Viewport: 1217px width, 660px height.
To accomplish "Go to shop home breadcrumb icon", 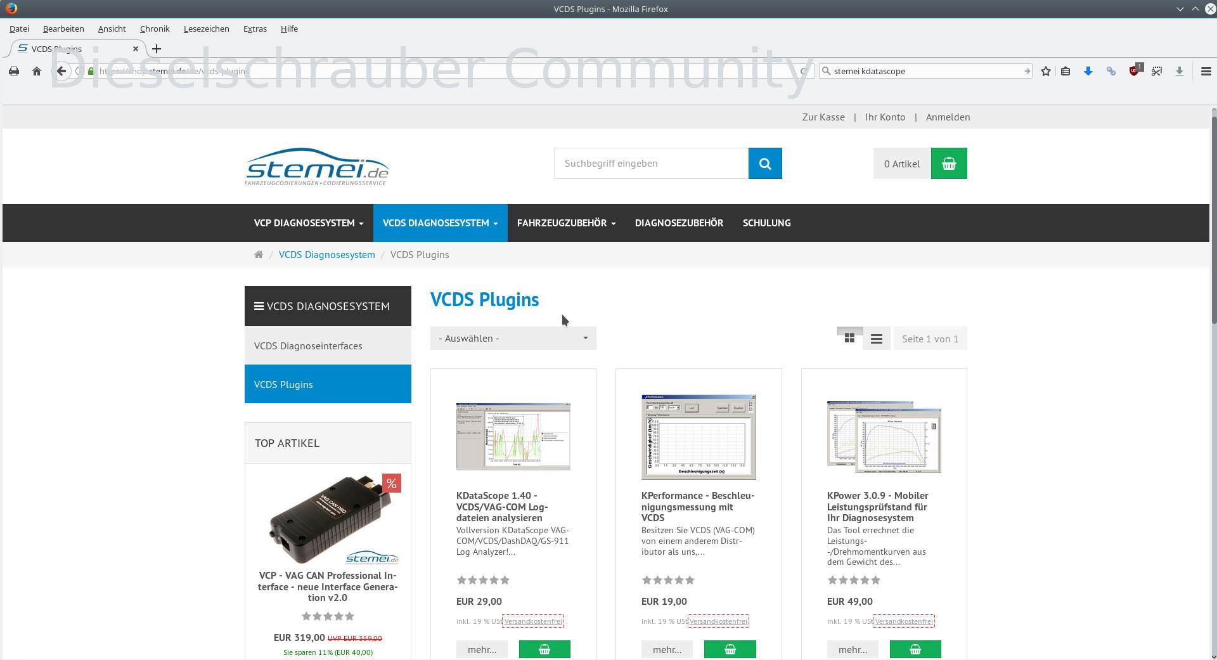I will [x=259, y=254].
